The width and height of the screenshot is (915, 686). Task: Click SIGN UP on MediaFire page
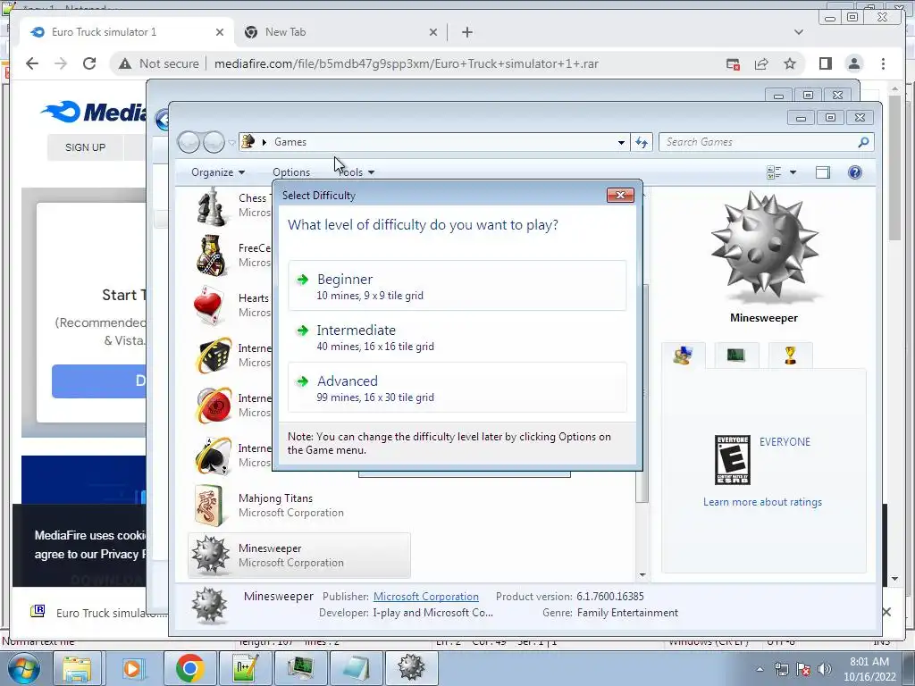tap(85, 147)
